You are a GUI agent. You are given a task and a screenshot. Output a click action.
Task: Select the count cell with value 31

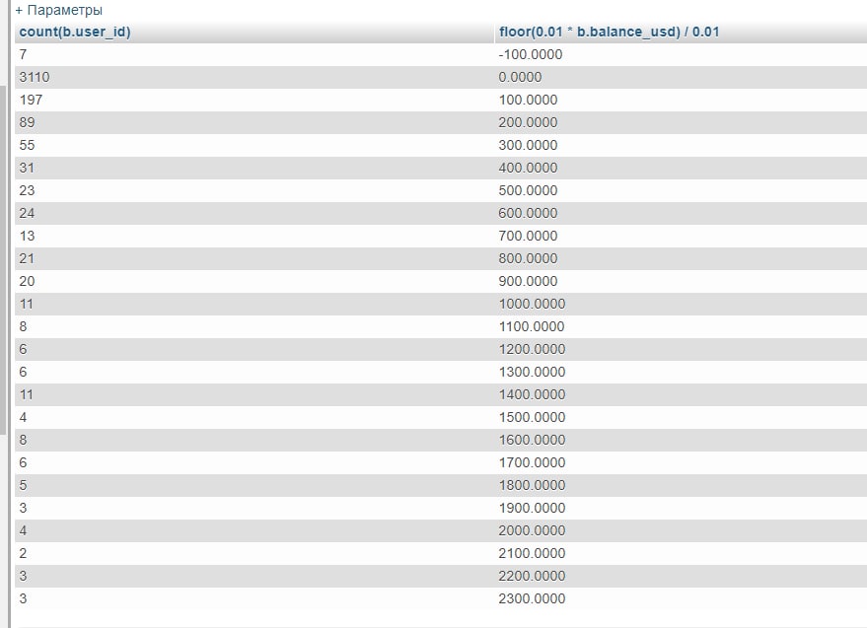(254, 168)
